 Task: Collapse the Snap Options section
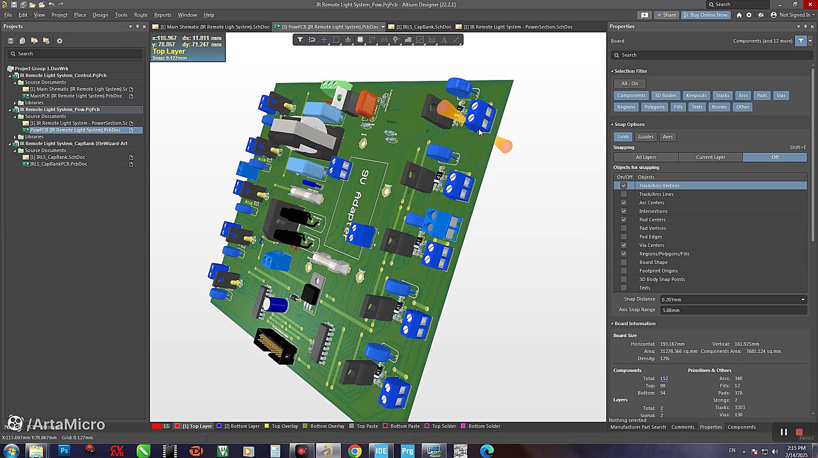click(612, 124)
